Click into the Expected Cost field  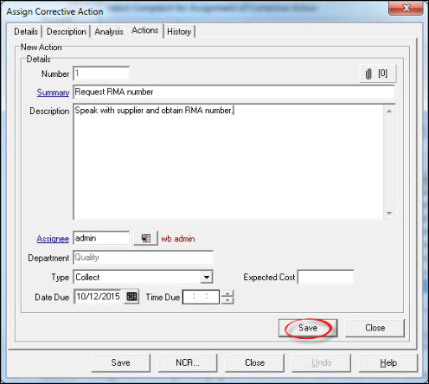click(x=326, y=277)
